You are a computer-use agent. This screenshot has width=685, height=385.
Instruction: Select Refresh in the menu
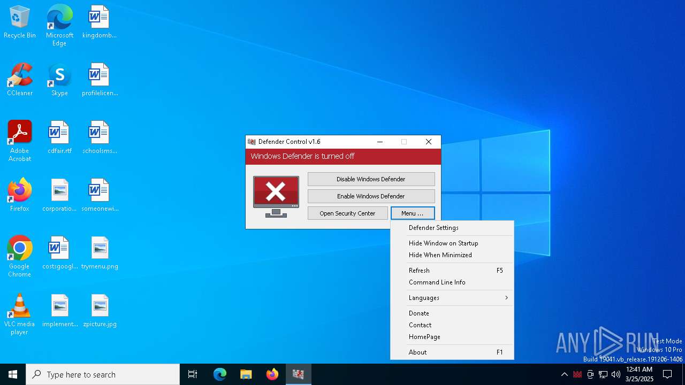tap(452, 271)
